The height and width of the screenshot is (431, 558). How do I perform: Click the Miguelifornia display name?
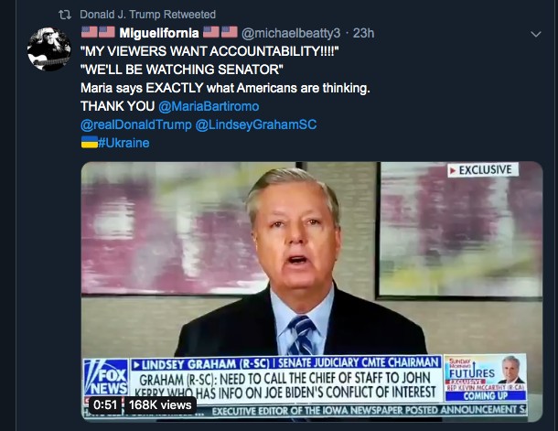(159, 33)
